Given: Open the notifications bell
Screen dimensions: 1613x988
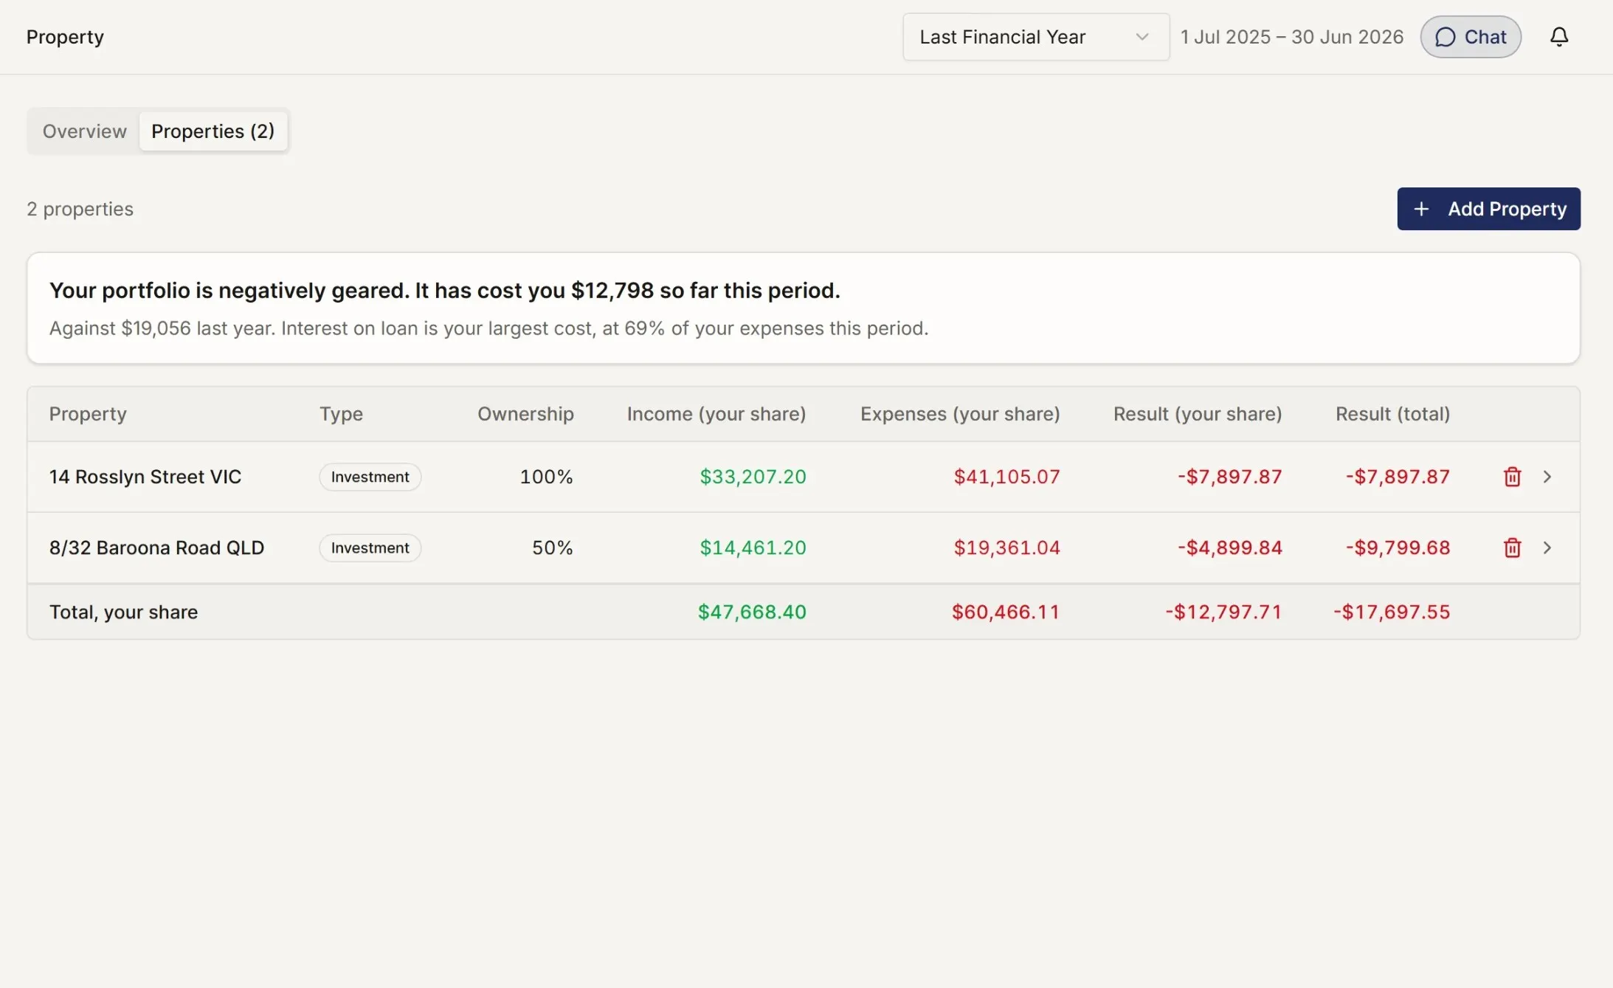Looking at the screenshot, I should 1558,37.
